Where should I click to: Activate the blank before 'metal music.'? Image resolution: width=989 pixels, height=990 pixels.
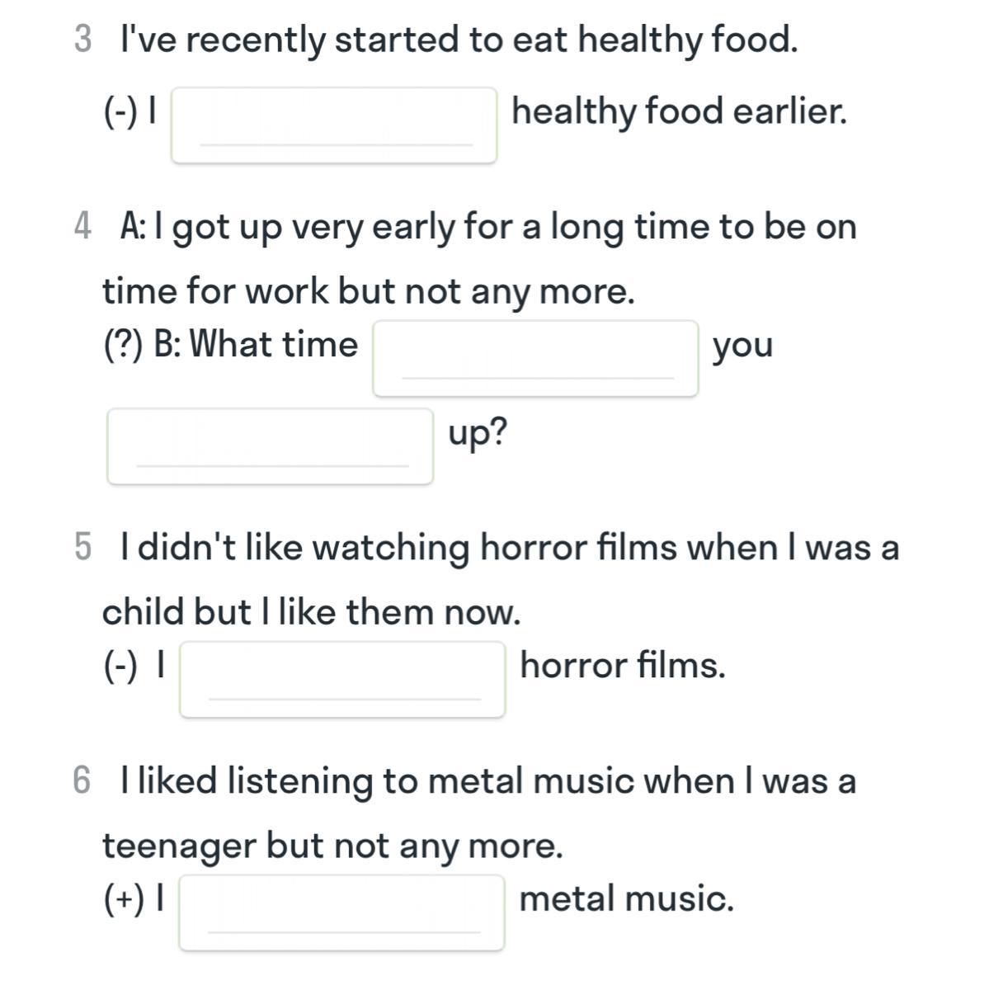[x=342, y=912]
